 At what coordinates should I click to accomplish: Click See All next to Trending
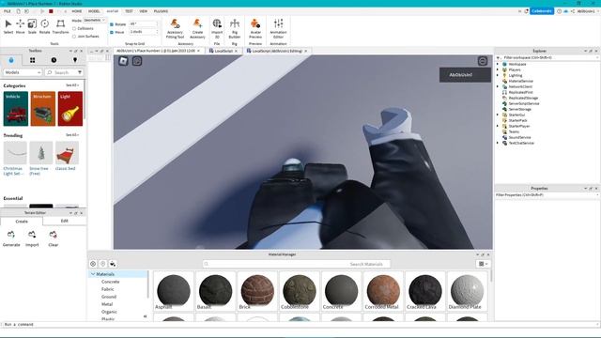point(72,135)
